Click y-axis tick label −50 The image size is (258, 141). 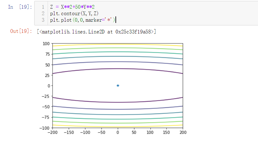tap(45, 107)
